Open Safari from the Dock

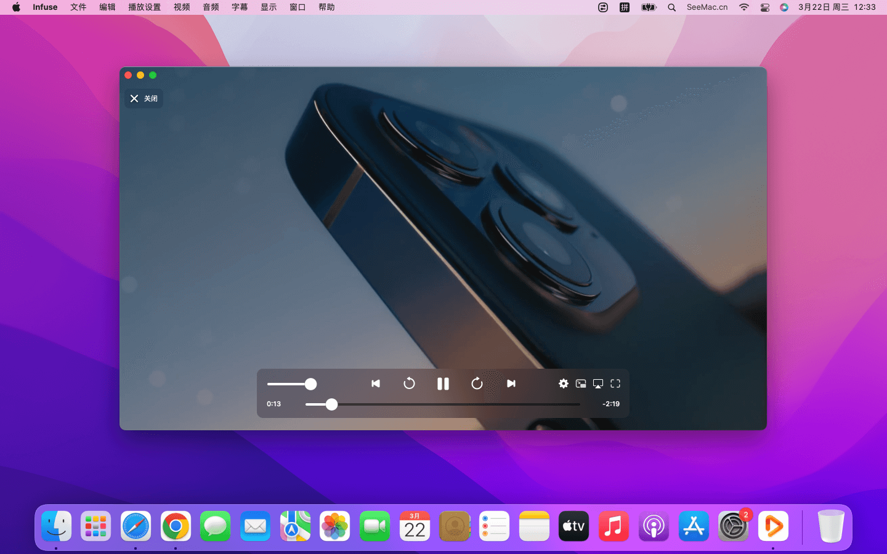(136, 526)
